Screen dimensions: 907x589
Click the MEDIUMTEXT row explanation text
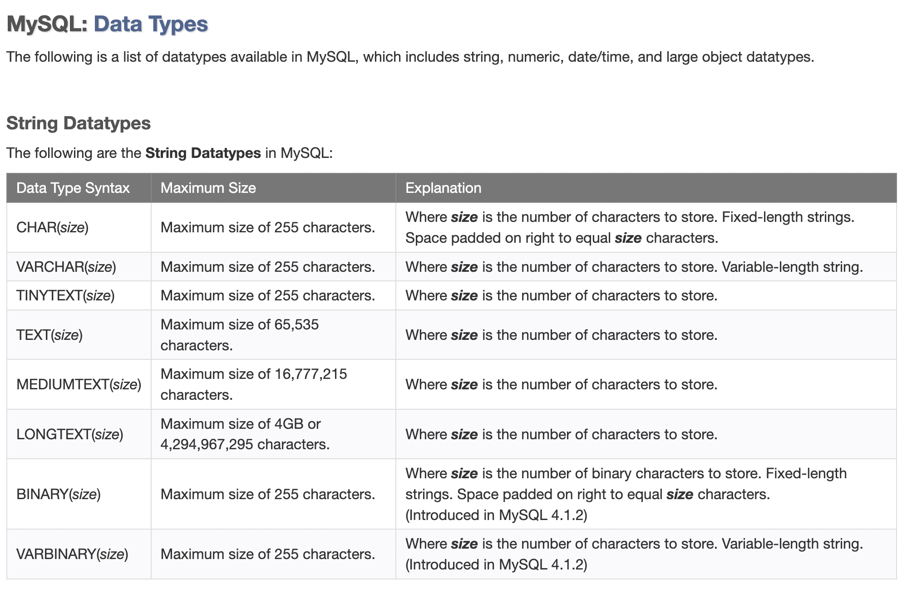tap(562, 384)
